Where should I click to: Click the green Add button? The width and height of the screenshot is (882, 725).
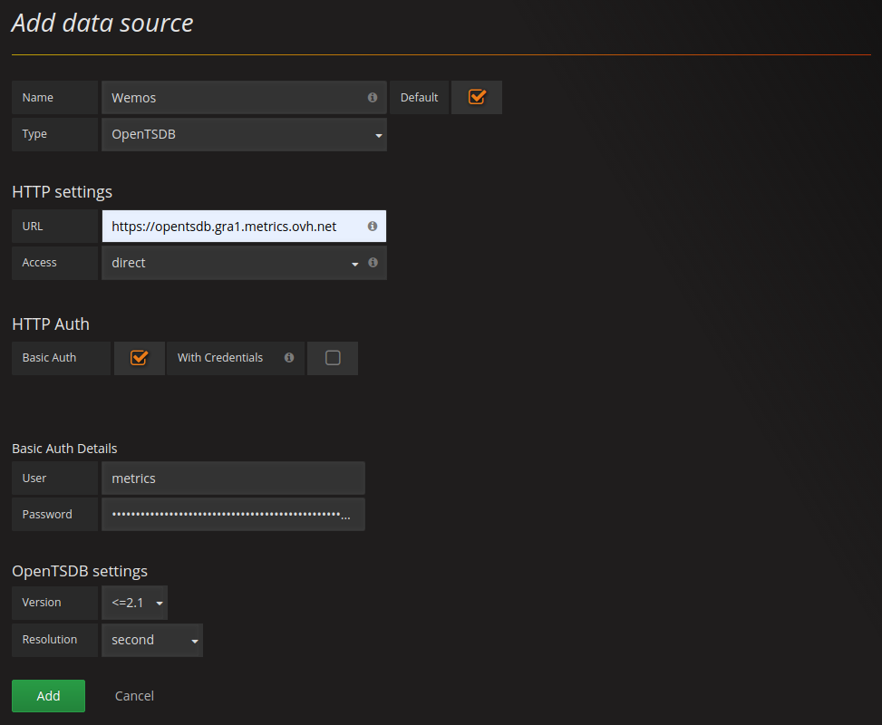click(x=48, y=695)
